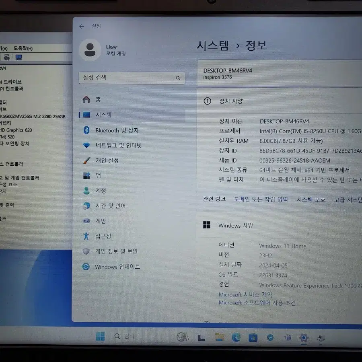Click the Windows 11 Home edition value

click(283, 246)
